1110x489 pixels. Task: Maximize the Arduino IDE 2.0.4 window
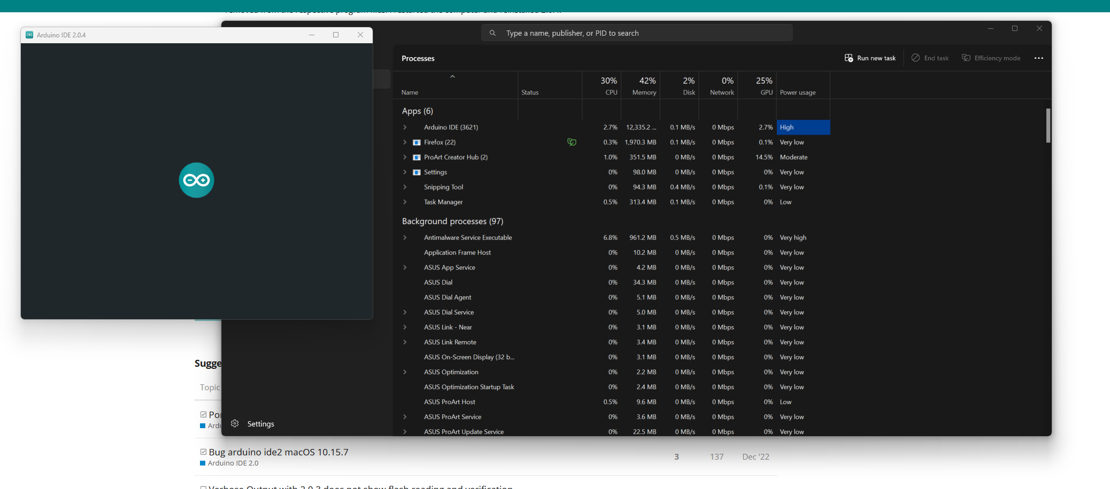[x=336, y=35]
